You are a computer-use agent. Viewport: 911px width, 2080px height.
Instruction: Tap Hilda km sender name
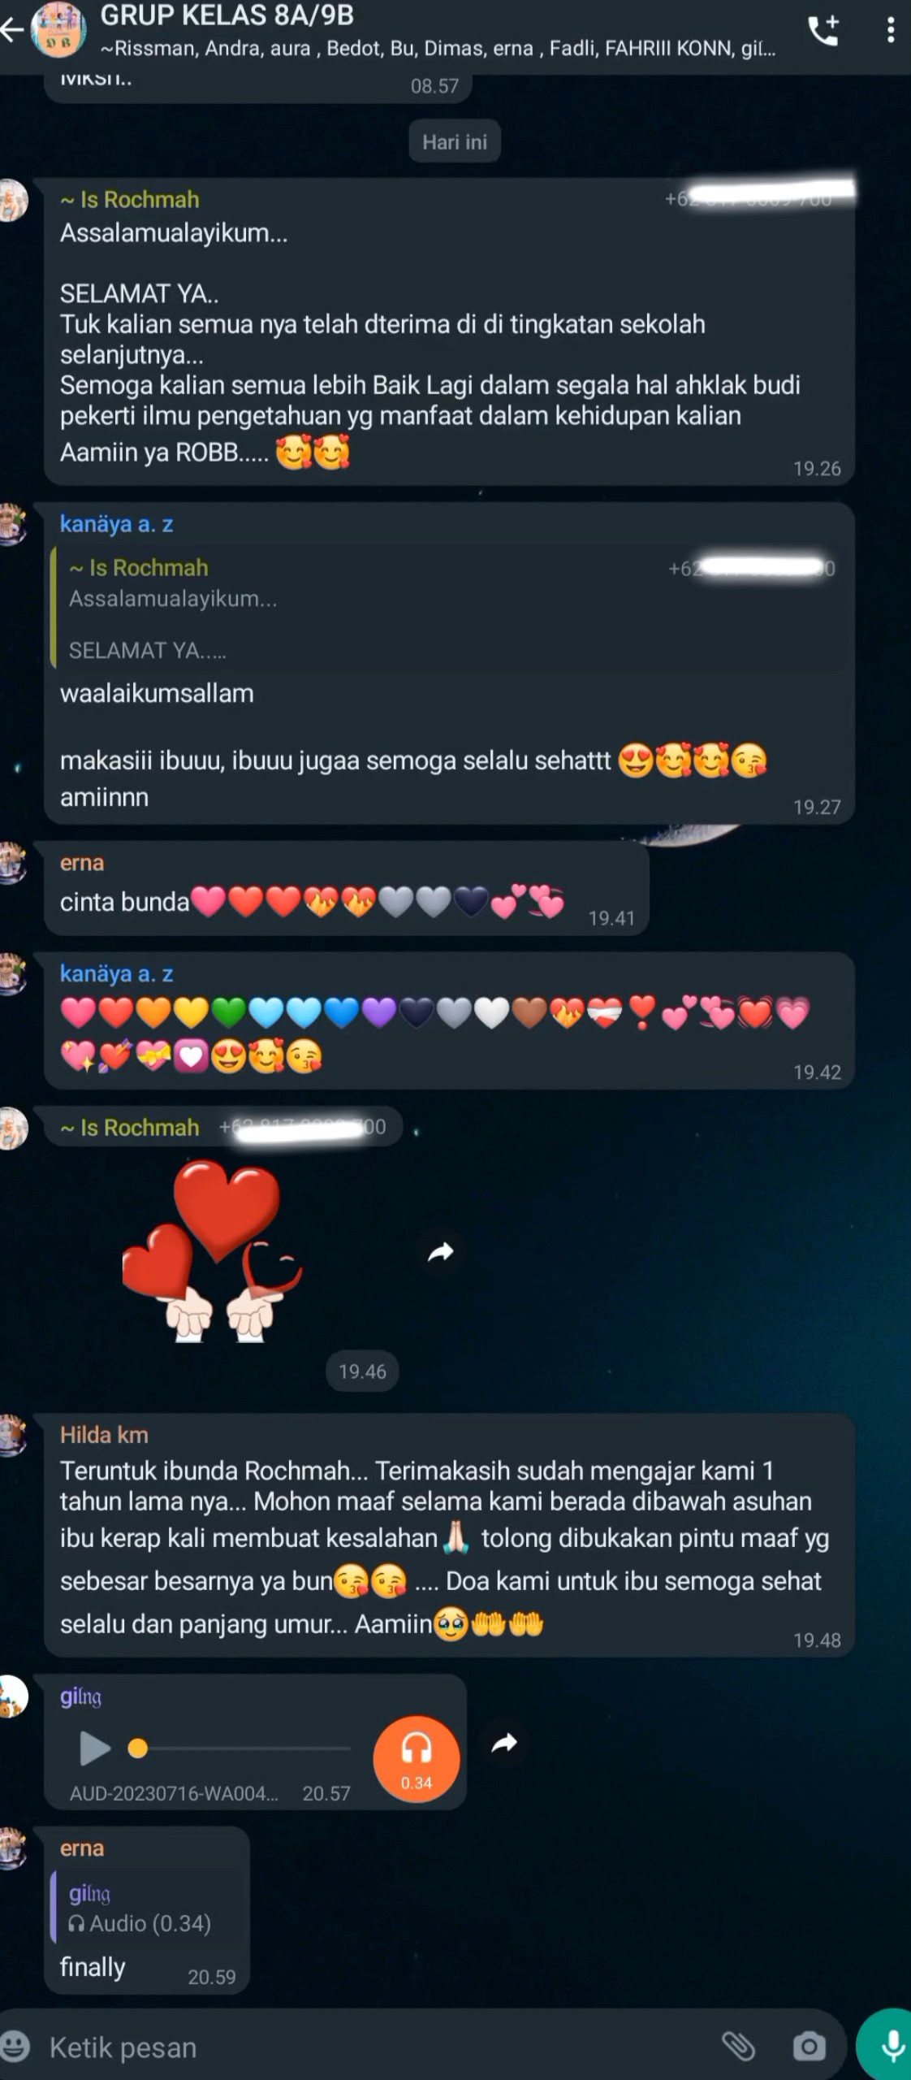pyautogui.click(x=104, y=1434)
